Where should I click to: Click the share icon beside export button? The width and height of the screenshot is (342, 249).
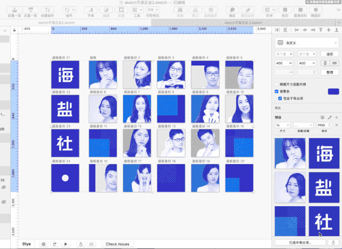[x=333, y=243]
